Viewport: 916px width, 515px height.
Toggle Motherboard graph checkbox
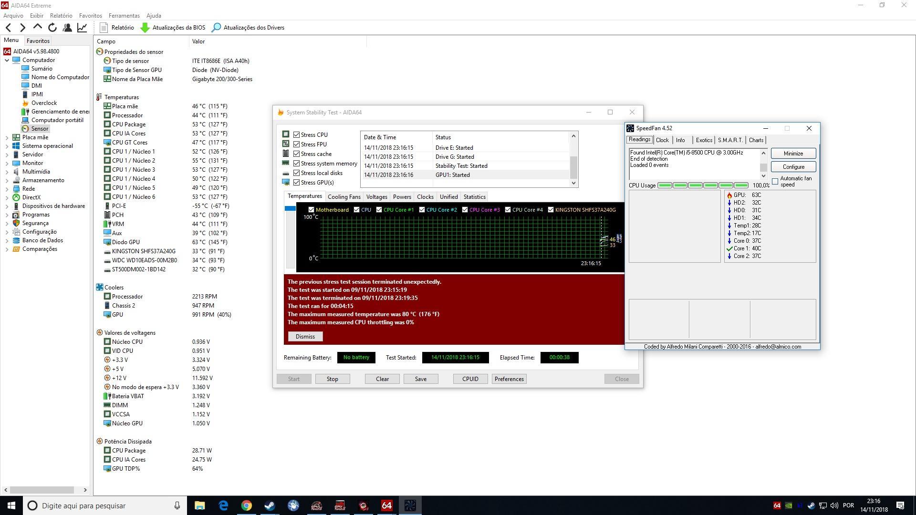[311, 210]
